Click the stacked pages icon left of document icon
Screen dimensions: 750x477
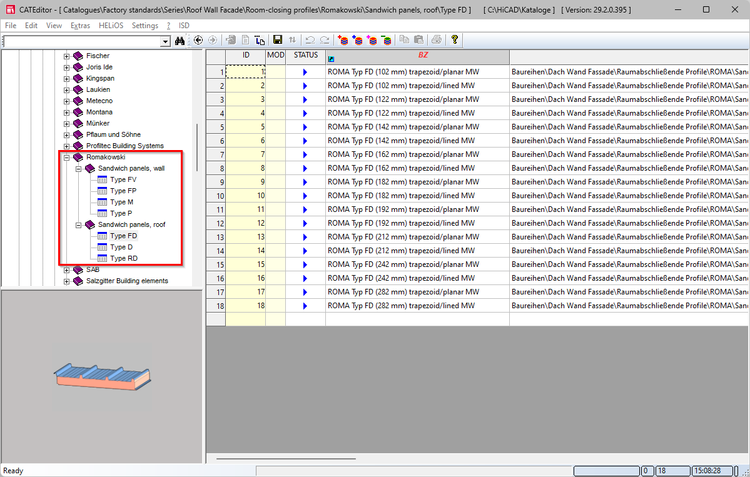coord(231,40)
